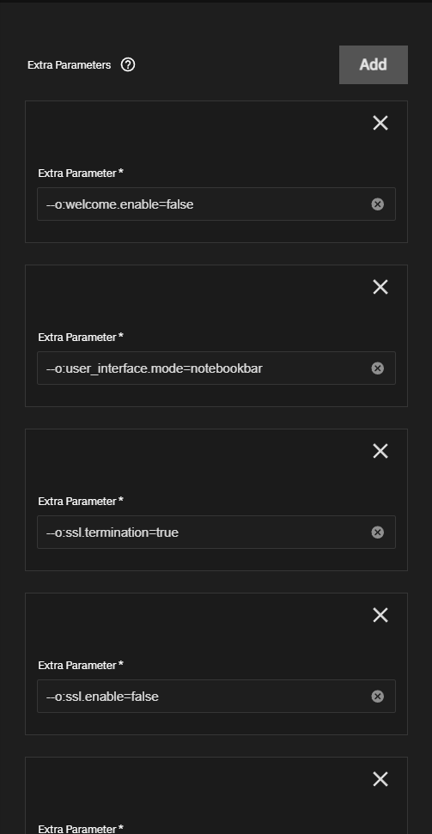Remove the ssl.termination=true parameter entry
This screenshot has height=834, width=432.
coord(380,451)
